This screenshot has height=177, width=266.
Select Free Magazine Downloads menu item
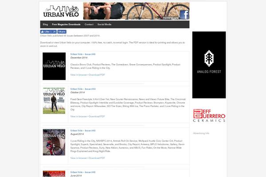coord(66,24)
